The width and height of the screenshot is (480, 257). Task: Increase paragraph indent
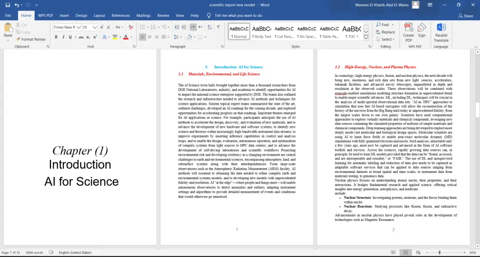(184, 27)
